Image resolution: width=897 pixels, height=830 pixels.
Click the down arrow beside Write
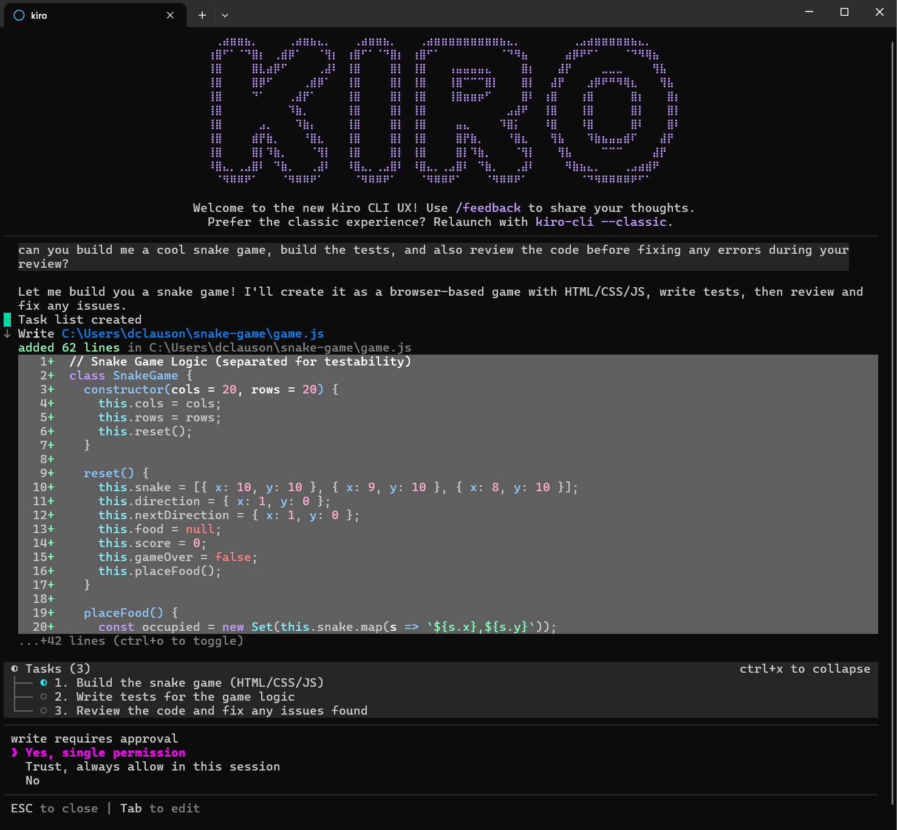pos(7,333)
